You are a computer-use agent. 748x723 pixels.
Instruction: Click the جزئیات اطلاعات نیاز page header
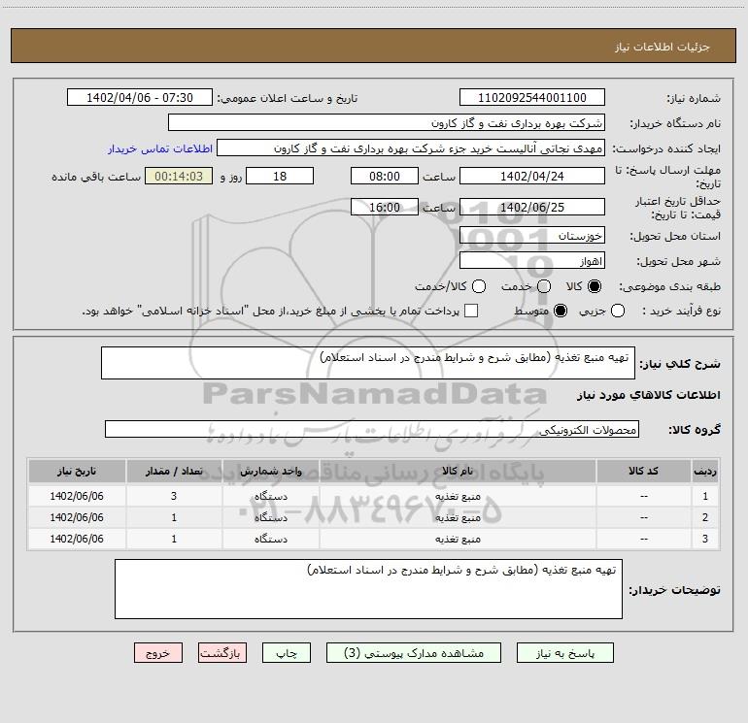click(663, 47)
